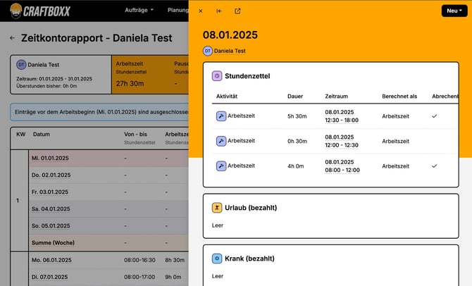The width and height of the screenshot is (472, 286).
Task: Click the wrench icon of the 4h 0m entry
Action: coord(221,166)
